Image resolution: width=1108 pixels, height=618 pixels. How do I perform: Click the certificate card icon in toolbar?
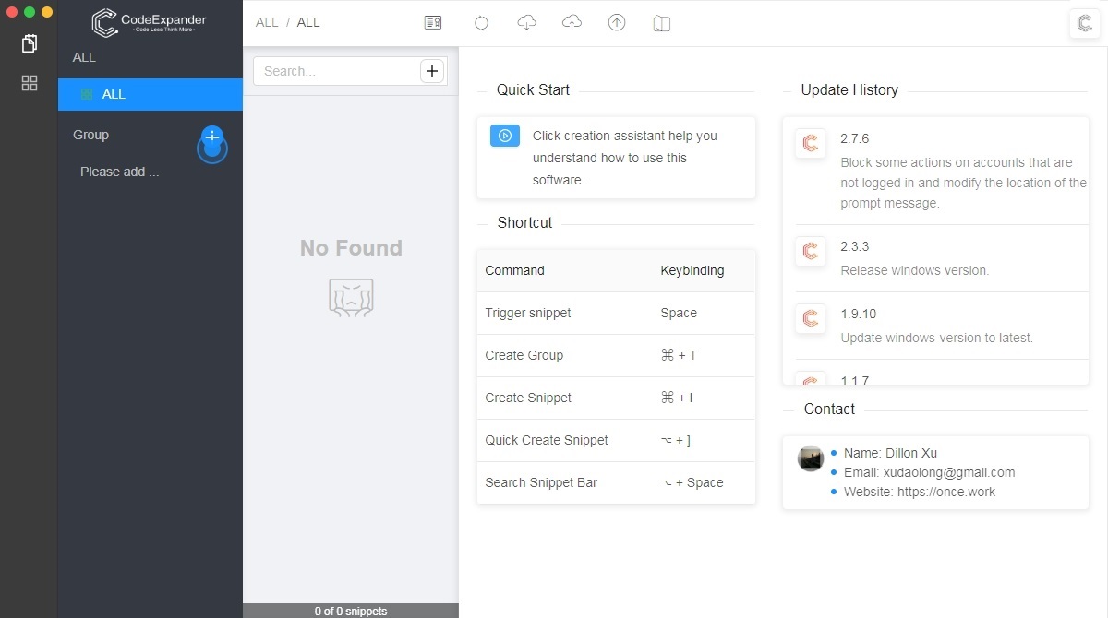(x=432, y=23)
